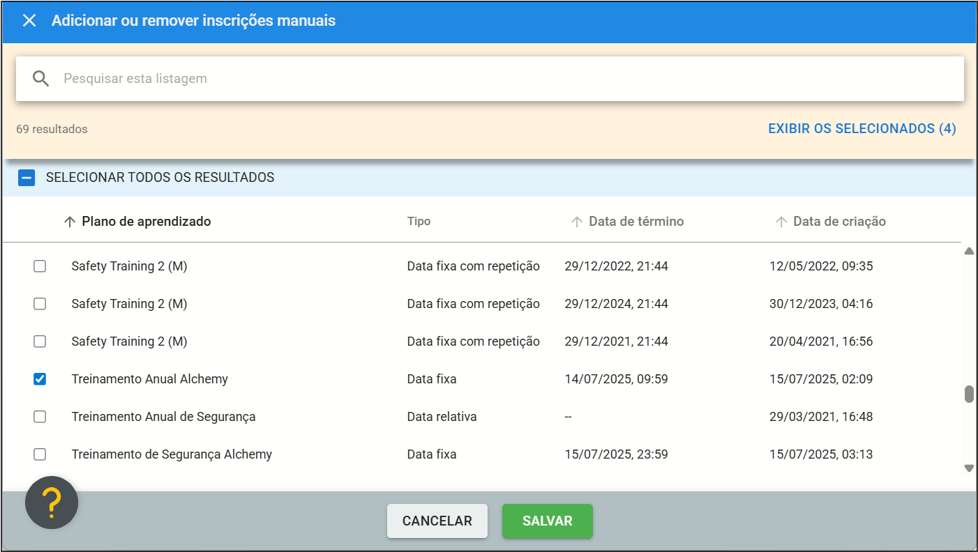The height and width of the screenshot is (552, 978).
Task: Open Exibir os selecionados (4) link
Action: click(x=862, y=129)
